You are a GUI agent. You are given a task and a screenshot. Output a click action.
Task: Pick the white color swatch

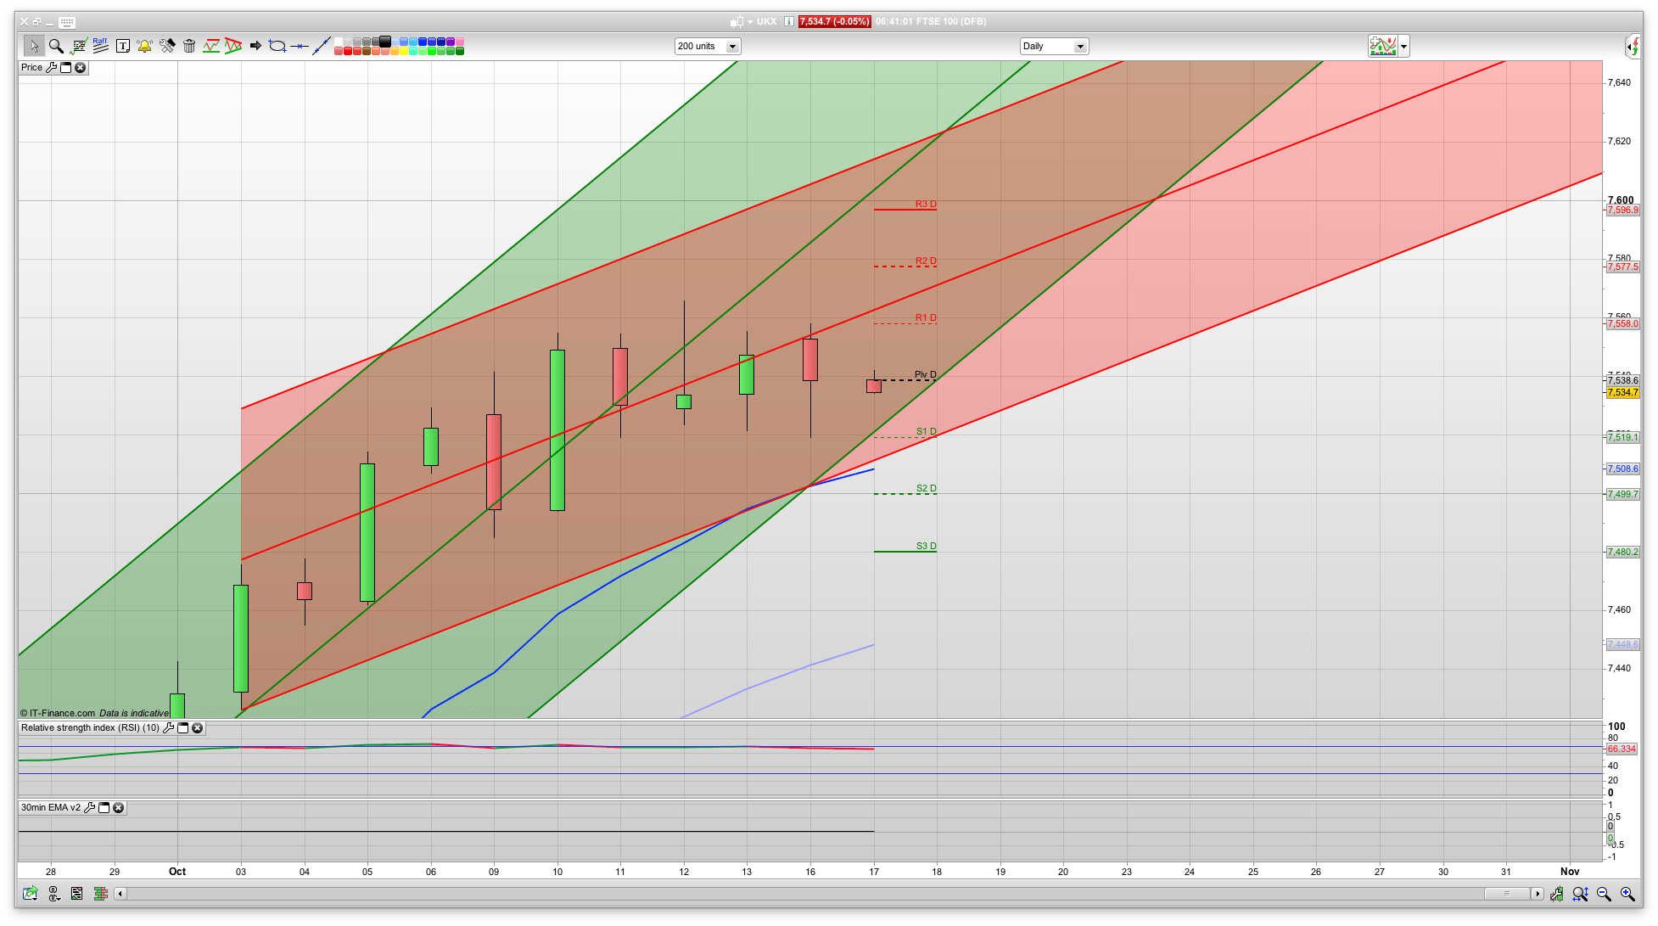(x=339, y=42)
